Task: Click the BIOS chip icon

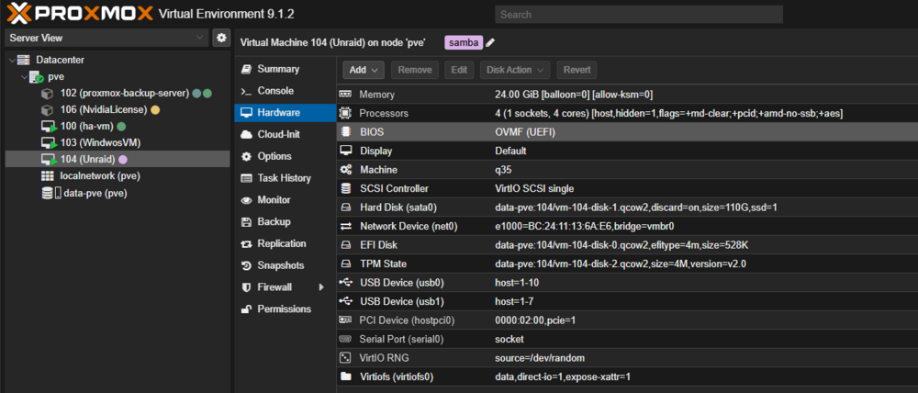Action: click(345, 132)
